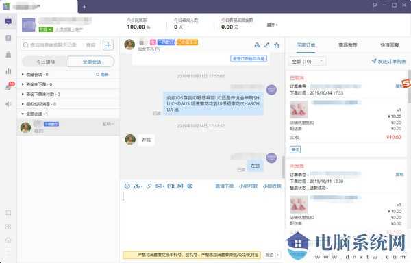
Task: Switch to the 全部会话 toggle segment
Action: [92, 62]
